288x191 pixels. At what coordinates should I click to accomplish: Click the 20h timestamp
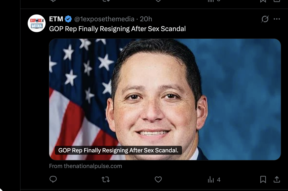click(x=146, y=19)
